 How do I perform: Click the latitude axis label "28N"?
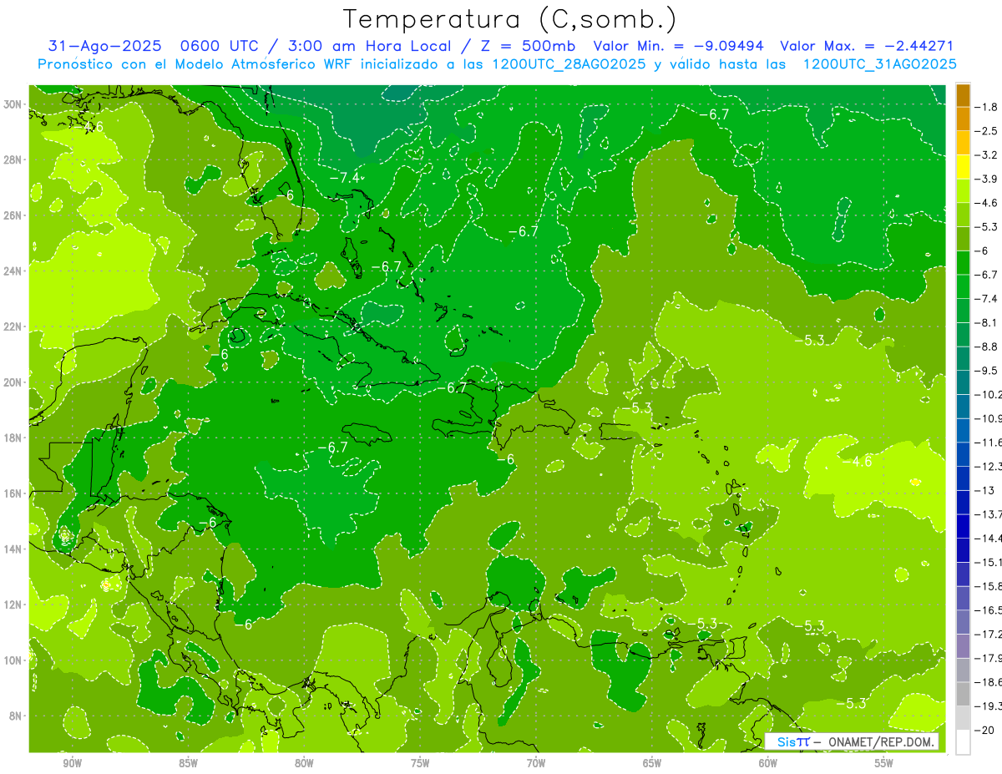coord(13,159)
